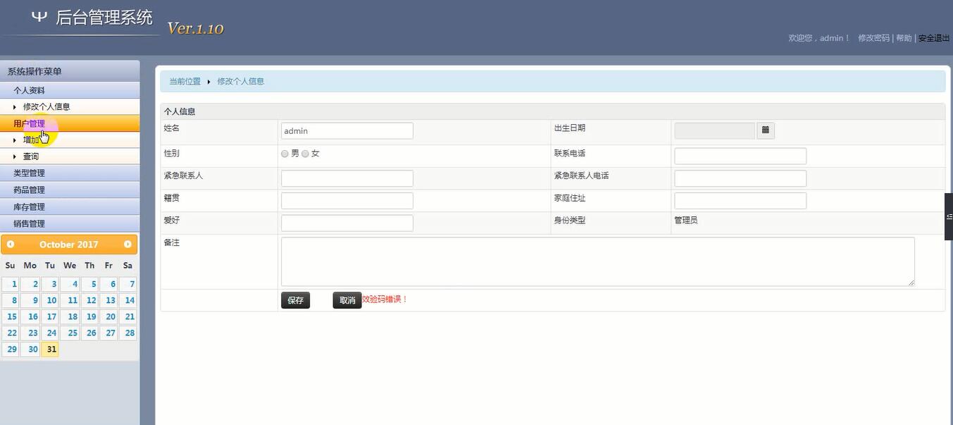Click the 联系电话 input field
This screenshot has width=953, height=425.
[740, 156]
